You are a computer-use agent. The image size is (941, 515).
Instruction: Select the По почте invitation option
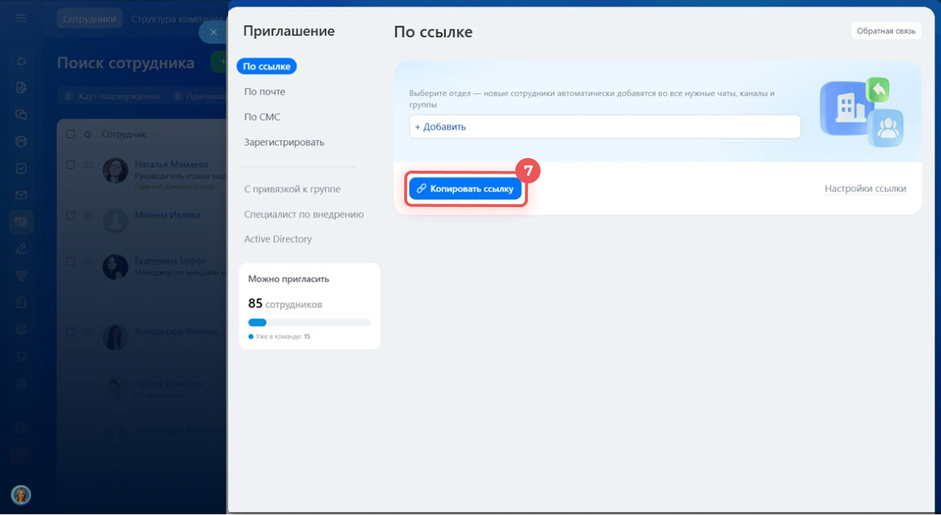(265, 92)
